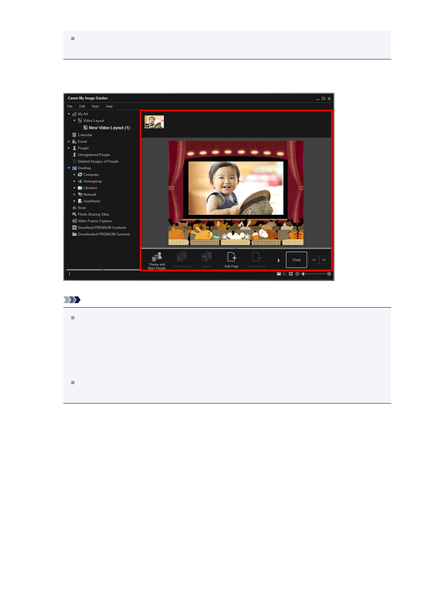Click the photo in the theater layout preview
430x608 pixels.
[236, 188]
